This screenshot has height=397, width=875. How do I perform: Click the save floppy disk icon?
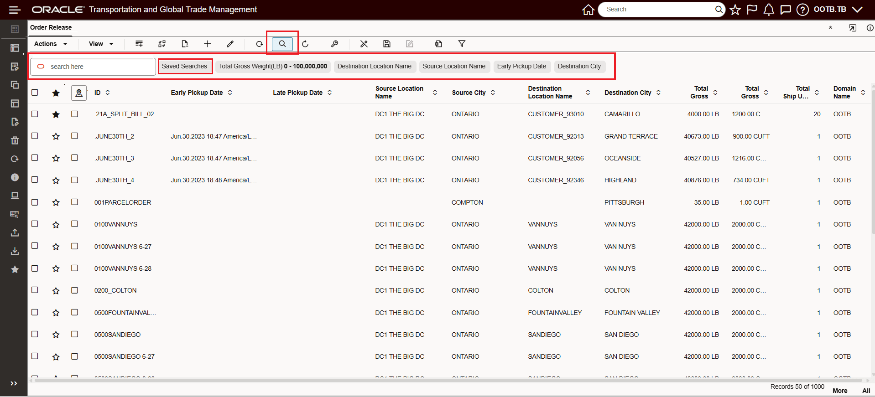pyautogui.click(x=387, y=44)
